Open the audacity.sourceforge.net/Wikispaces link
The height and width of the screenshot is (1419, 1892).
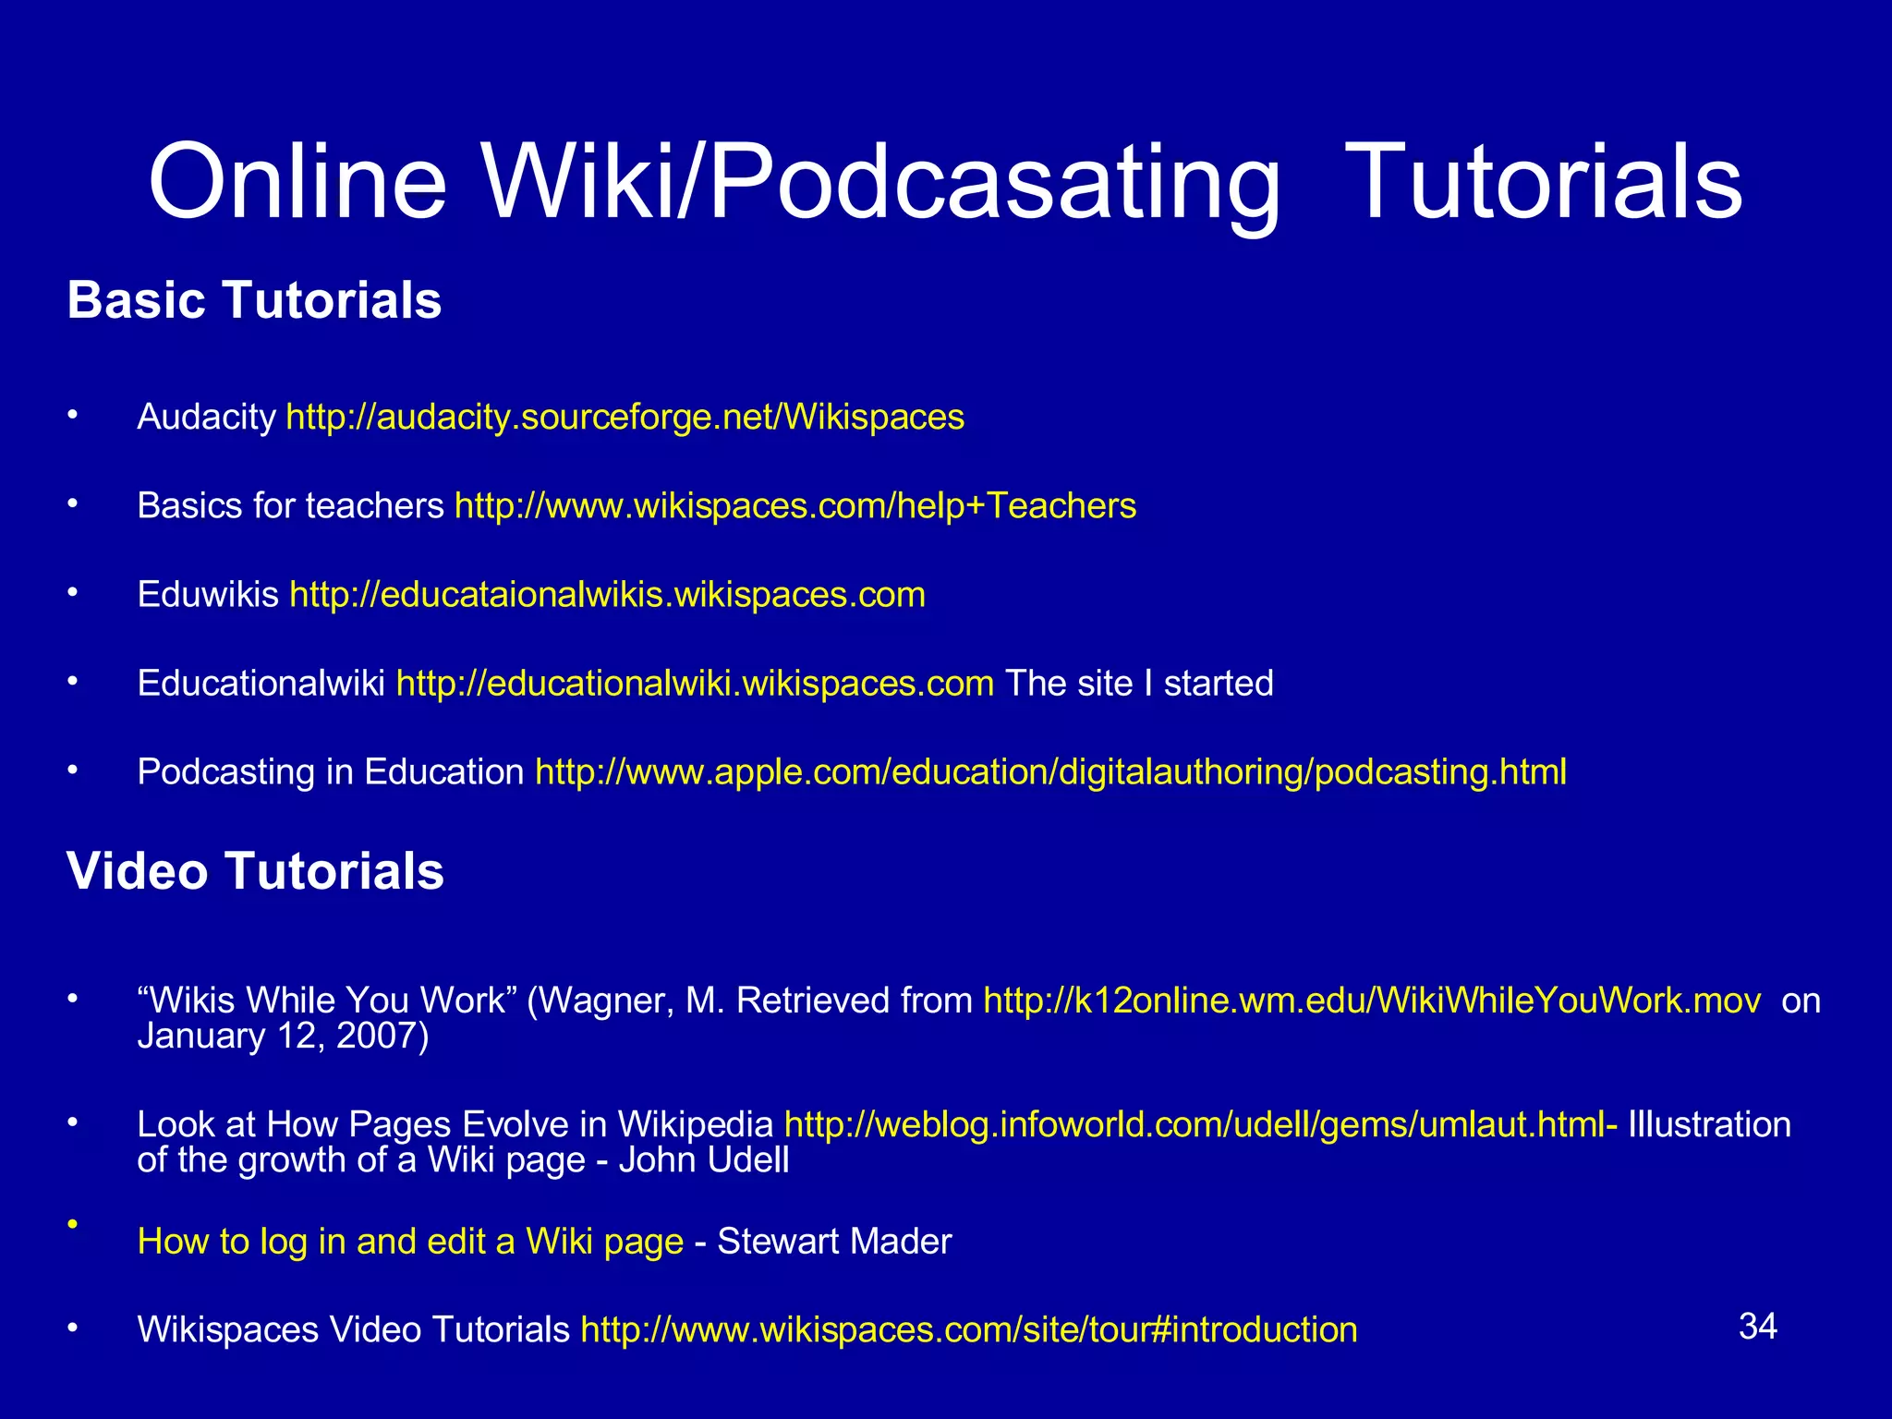coord(625,418)
